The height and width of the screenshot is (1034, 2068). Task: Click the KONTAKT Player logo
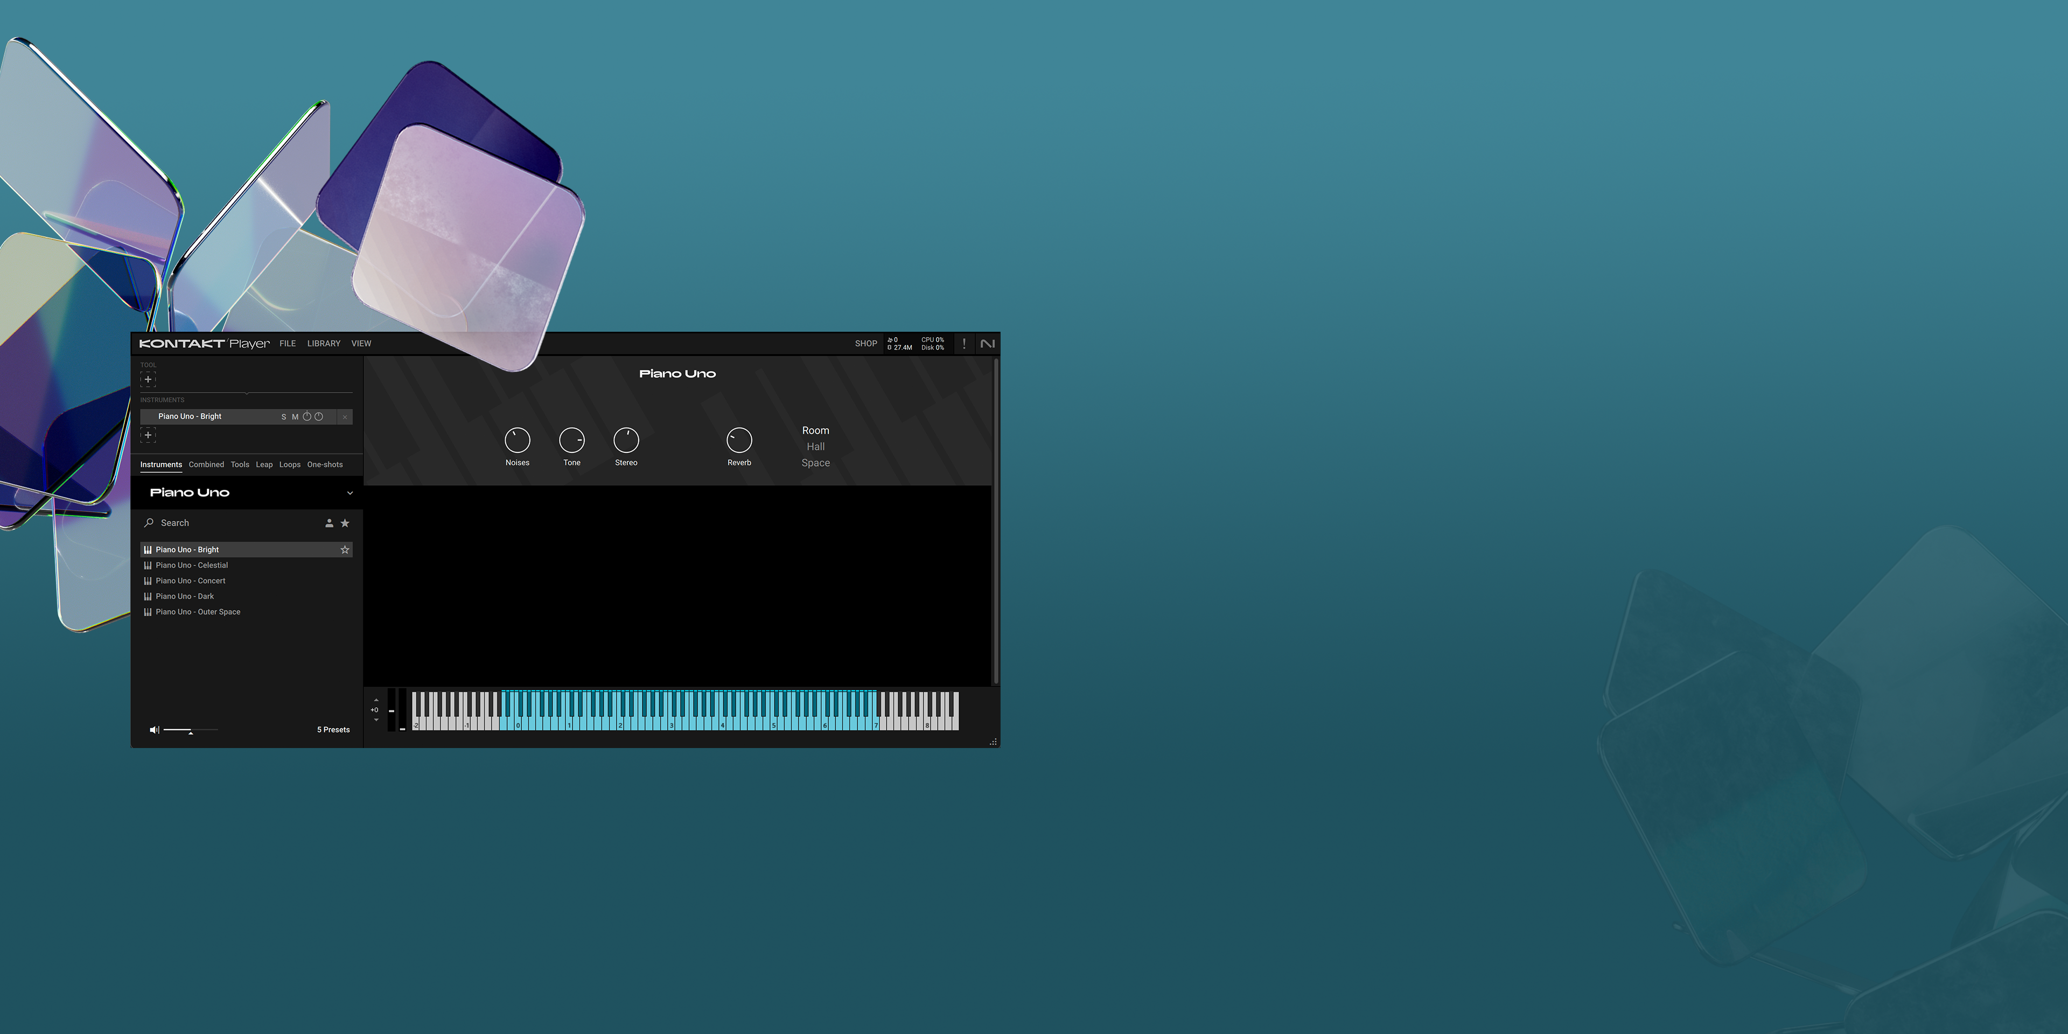coord(204,344)
